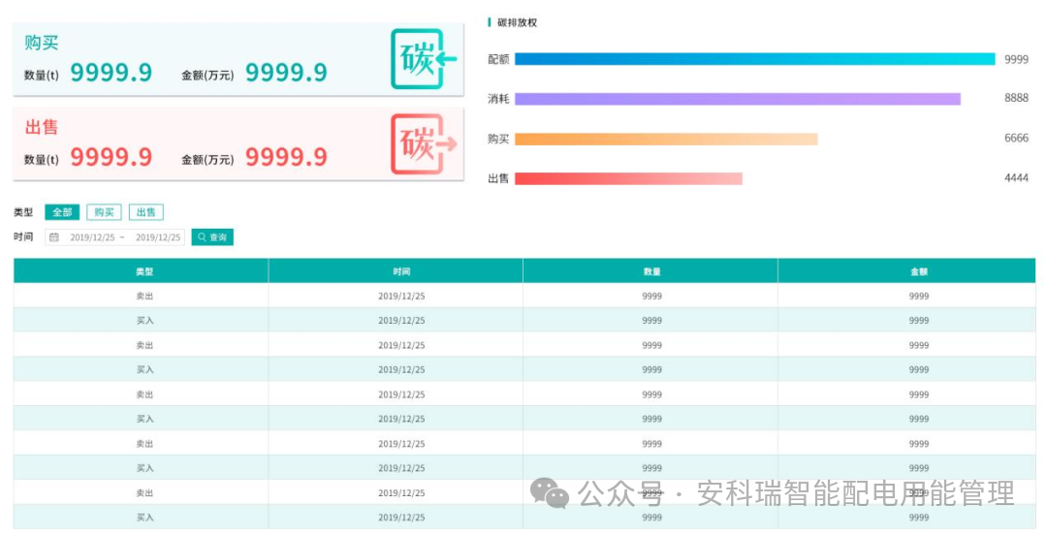1047x535 pixels.
Task: Click the orange 购买 bar in chart
Action: 666,139
